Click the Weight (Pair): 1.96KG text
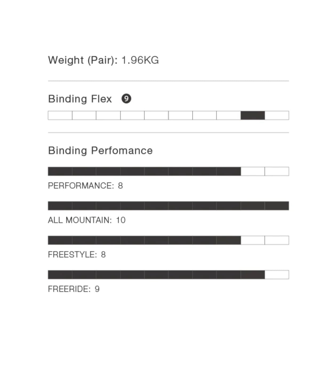Screen dimensions: 326x370 103,60
